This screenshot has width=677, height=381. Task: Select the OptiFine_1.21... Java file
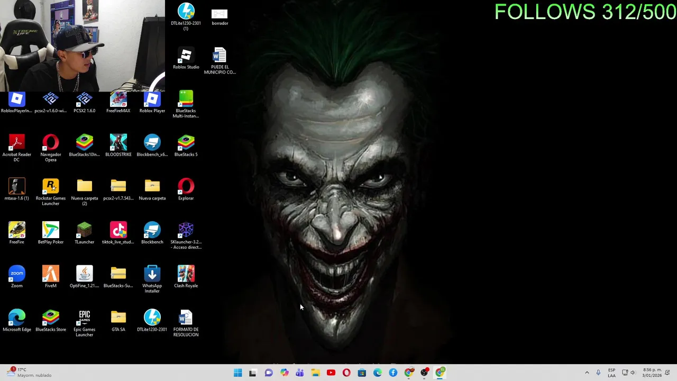(x=85, y=277)
